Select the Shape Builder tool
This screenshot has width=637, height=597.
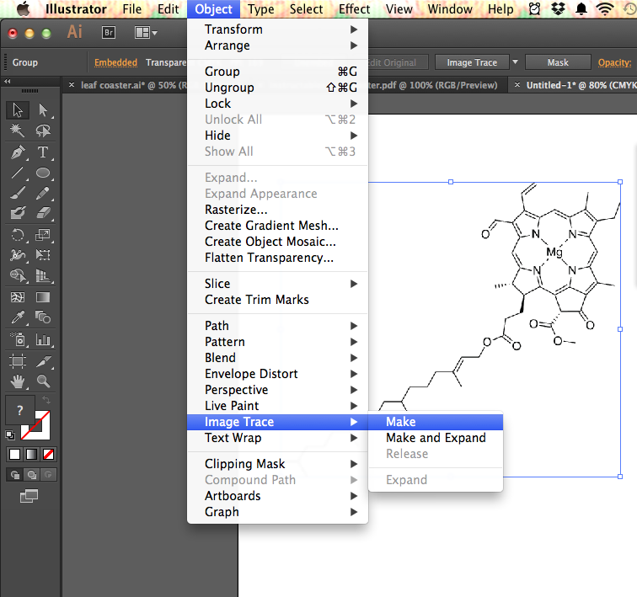click(18, 275)
